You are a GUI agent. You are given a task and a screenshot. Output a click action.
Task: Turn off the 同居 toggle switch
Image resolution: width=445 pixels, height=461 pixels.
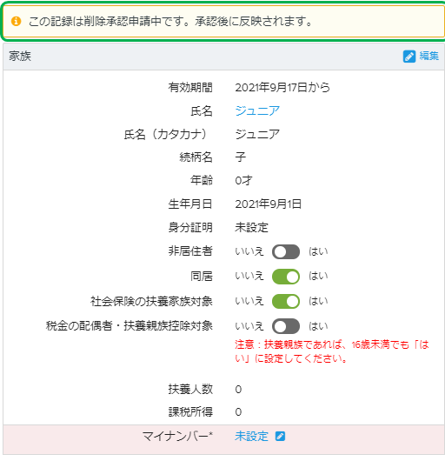coord(286,277)
